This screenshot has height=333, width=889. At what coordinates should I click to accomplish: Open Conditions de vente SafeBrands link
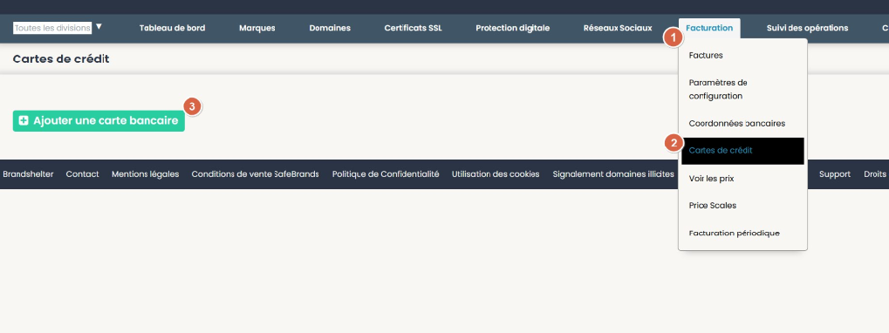(255, 174)
